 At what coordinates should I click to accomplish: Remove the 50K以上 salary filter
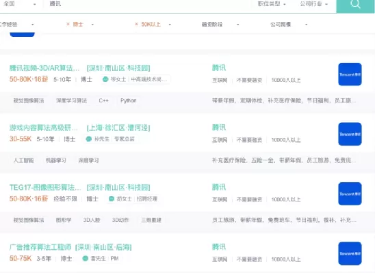click(136, 24)
